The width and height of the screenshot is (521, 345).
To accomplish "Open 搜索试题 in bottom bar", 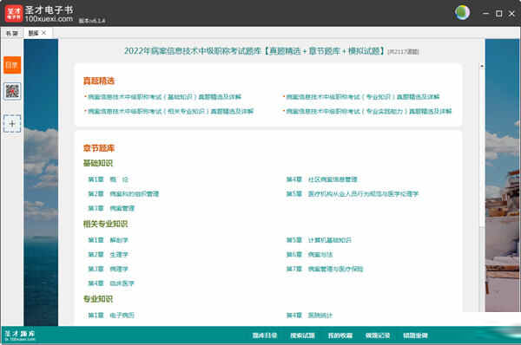I will click(302, 335).
